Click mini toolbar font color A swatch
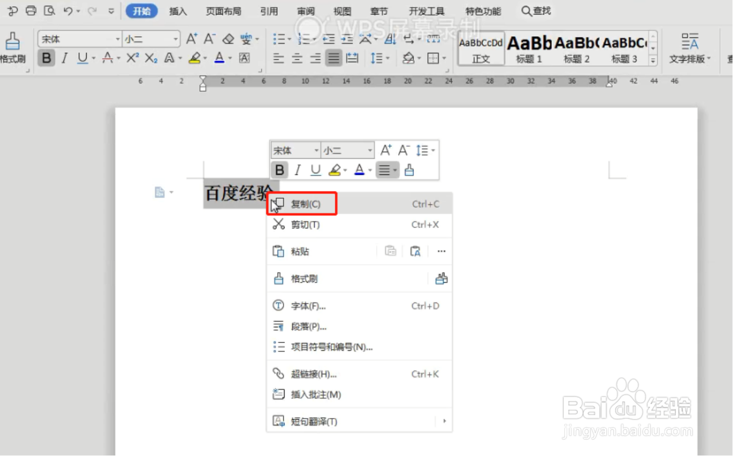 [359, 170]
